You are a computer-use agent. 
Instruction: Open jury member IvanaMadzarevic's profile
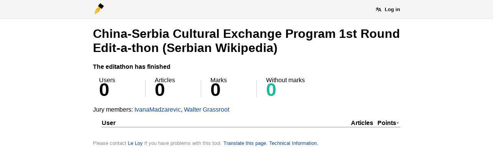tap(157, 110)
